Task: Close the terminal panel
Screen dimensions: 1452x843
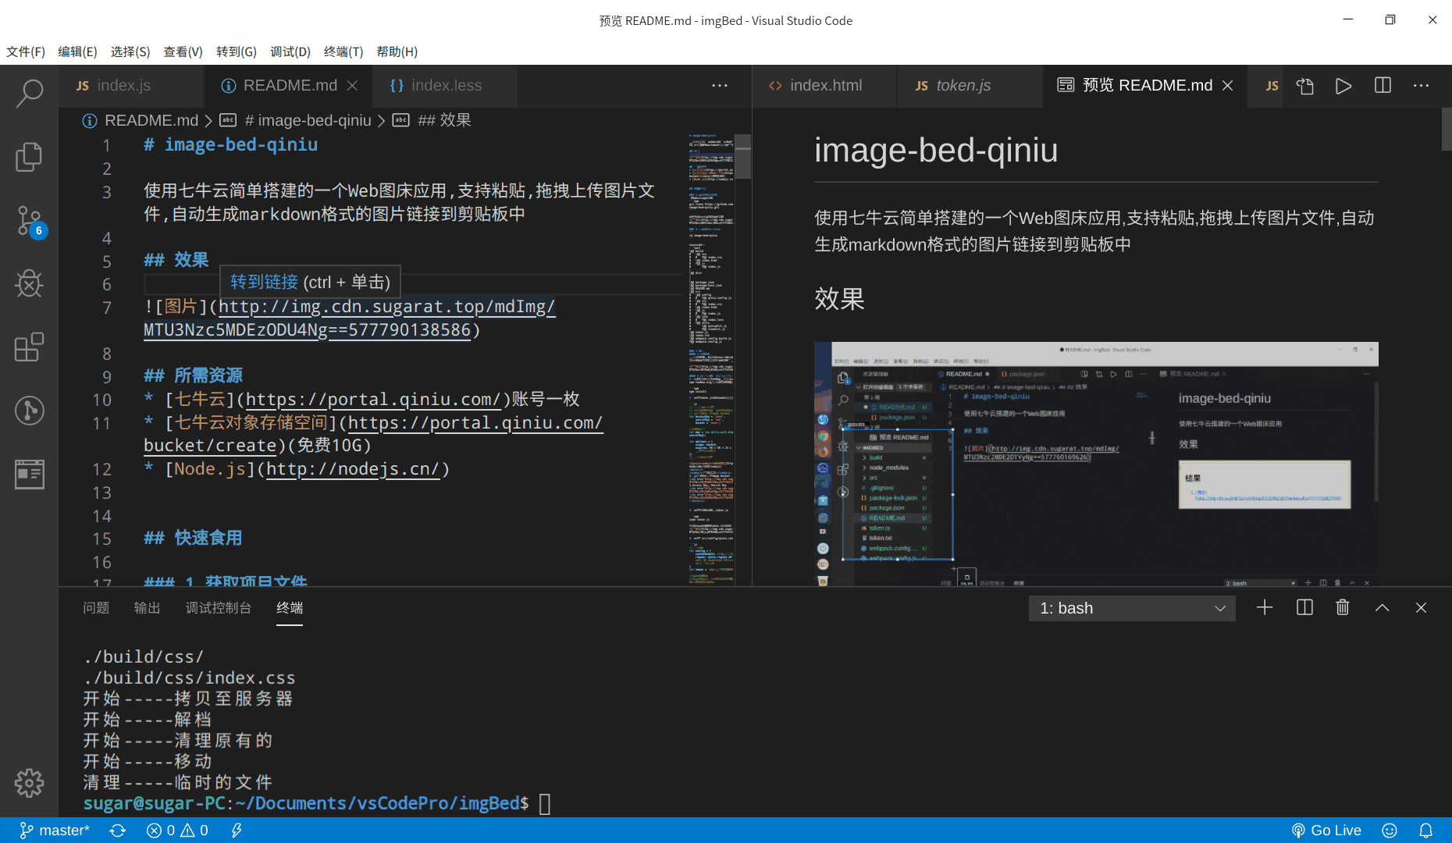Action: pyautogui.click(x=1421, y=607)
